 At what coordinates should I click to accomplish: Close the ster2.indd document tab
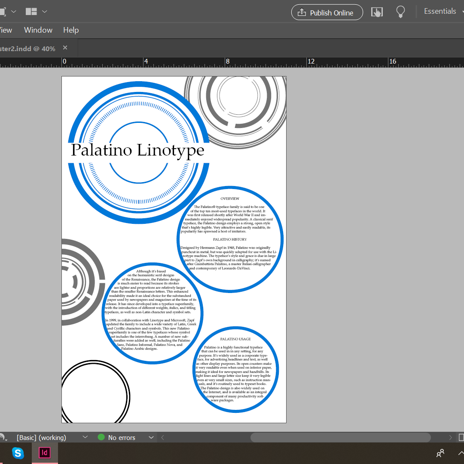click(65, 48)
